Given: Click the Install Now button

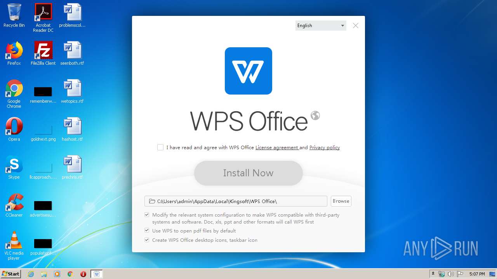Looking at the screenshot, I should 248,173.
